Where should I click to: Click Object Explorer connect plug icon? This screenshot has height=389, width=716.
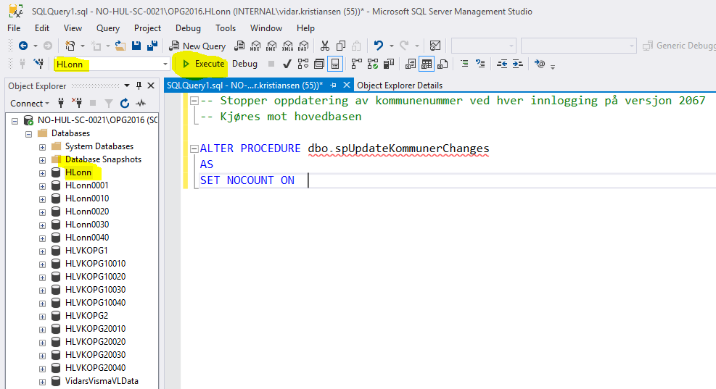click(60, 103)
